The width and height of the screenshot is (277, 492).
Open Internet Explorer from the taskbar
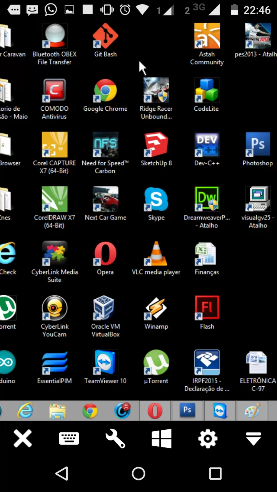point(25,411)
